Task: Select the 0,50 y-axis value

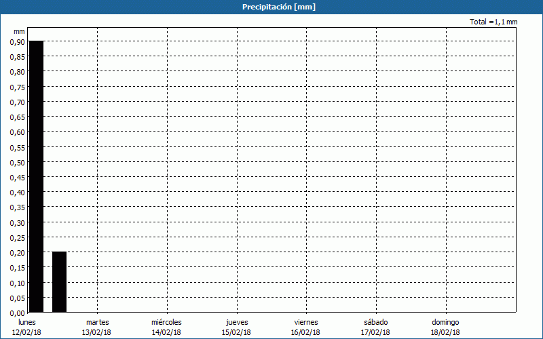Action: pyautogui.click(x=18, y=162)
